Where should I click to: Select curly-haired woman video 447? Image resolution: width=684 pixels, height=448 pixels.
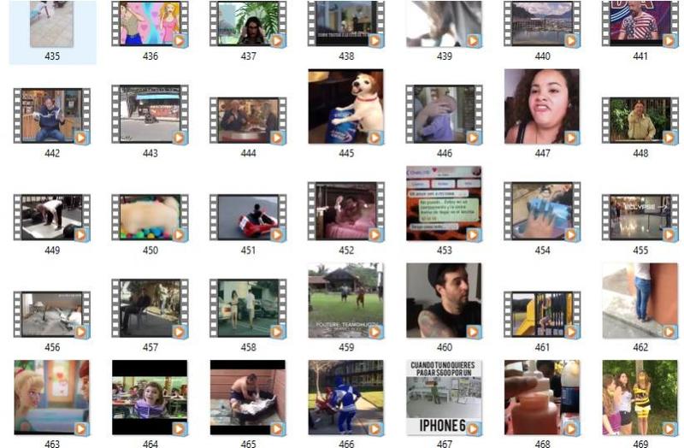coord(542,106)
